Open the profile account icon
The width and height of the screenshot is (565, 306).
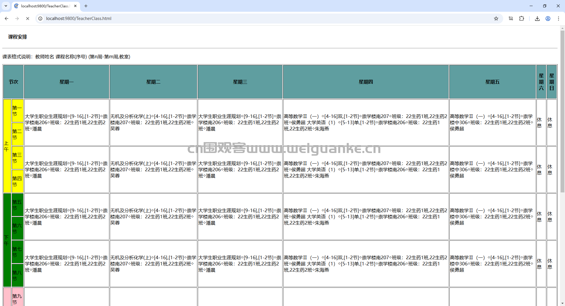[x=548, y=19]
